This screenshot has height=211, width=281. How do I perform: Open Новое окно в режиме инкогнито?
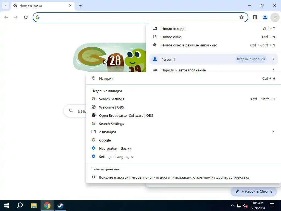(213, 45)
